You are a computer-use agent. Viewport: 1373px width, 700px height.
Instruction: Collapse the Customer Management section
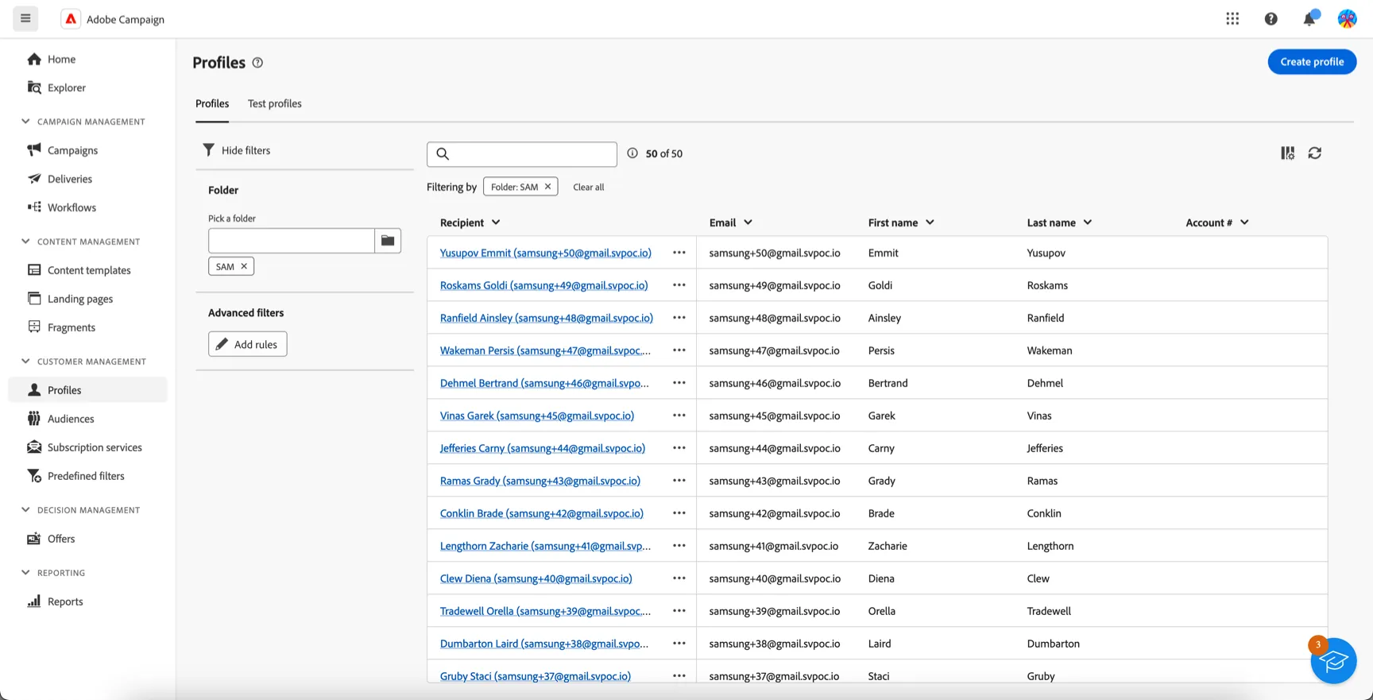coord(25,362)
